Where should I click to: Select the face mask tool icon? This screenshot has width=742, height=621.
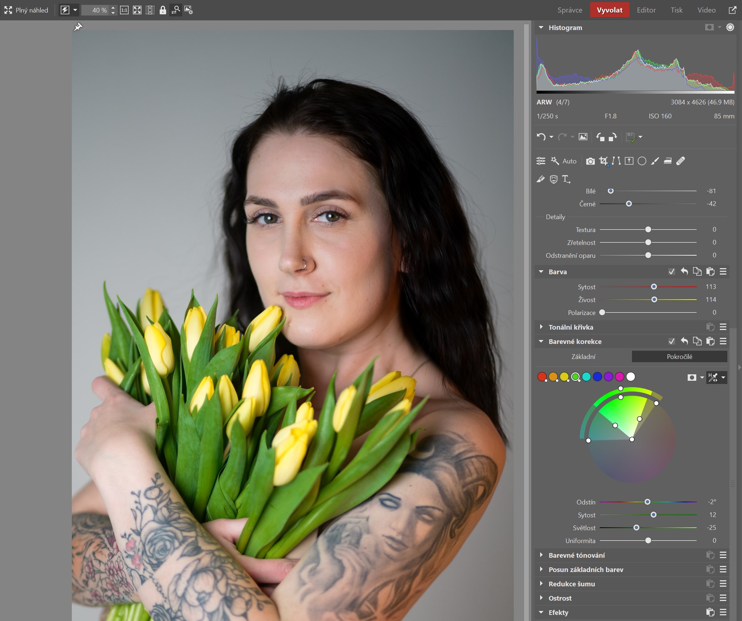pyautogui.click(x=553, y=179)
